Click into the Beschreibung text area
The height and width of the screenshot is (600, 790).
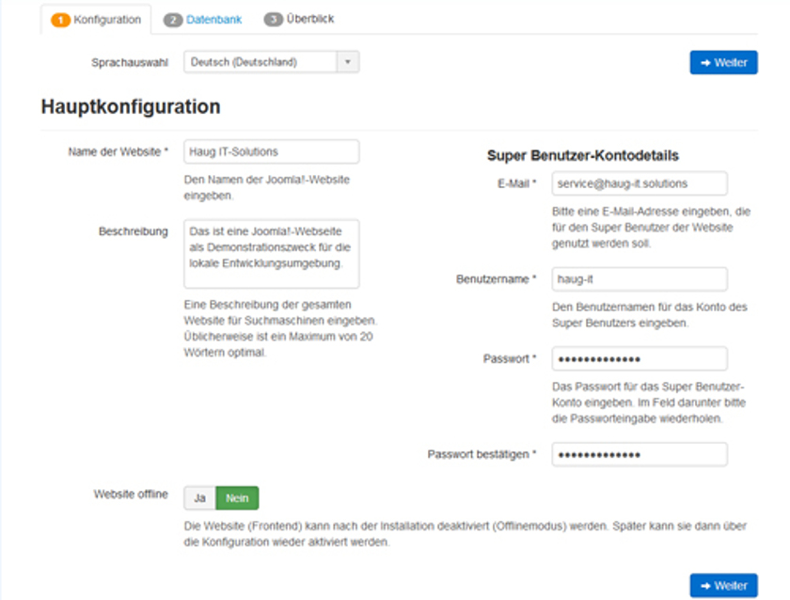pyautogui.click(x=272, y=254)
